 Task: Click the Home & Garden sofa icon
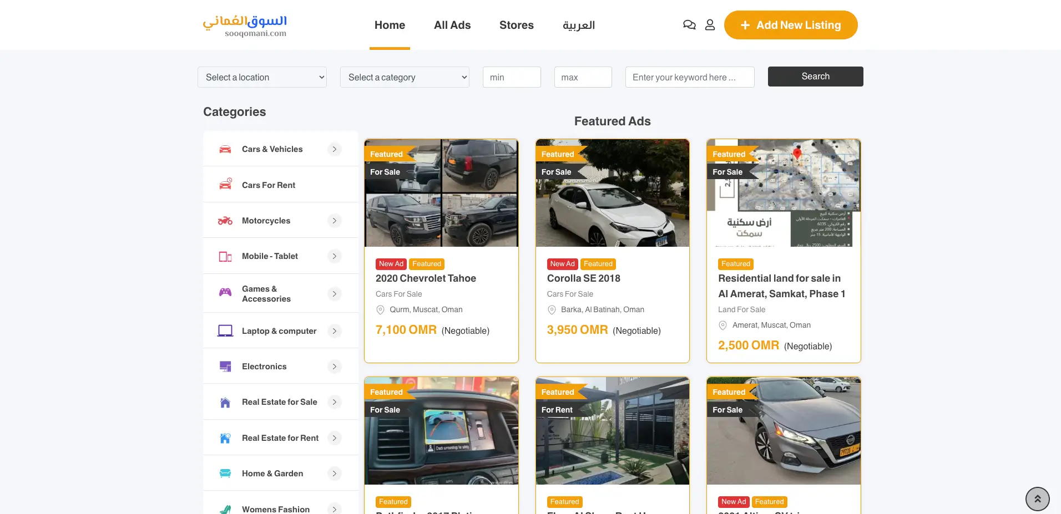(x=225, y=474)
